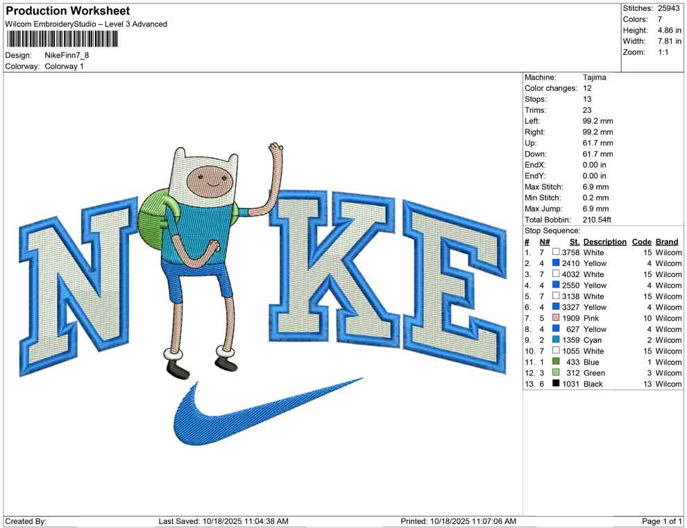The width and height of the screenshot is (687, 528).
Task: Click the blue swatch beside 3327 stitches
Action: click(x=556, y=307)
